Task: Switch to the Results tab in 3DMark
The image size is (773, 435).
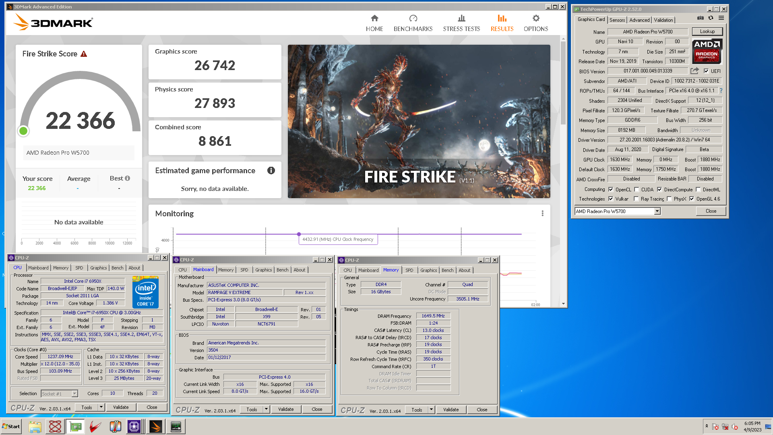Action: (x=502, y=23)
